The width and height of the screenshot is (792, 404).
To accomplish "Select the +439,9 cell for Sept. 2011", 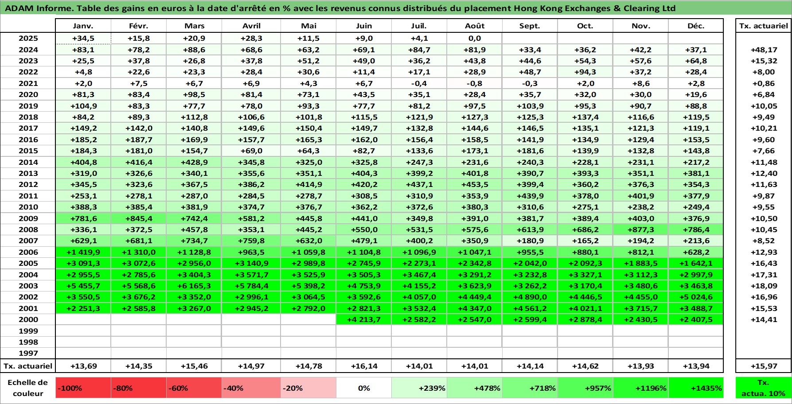I will point(530,196).
